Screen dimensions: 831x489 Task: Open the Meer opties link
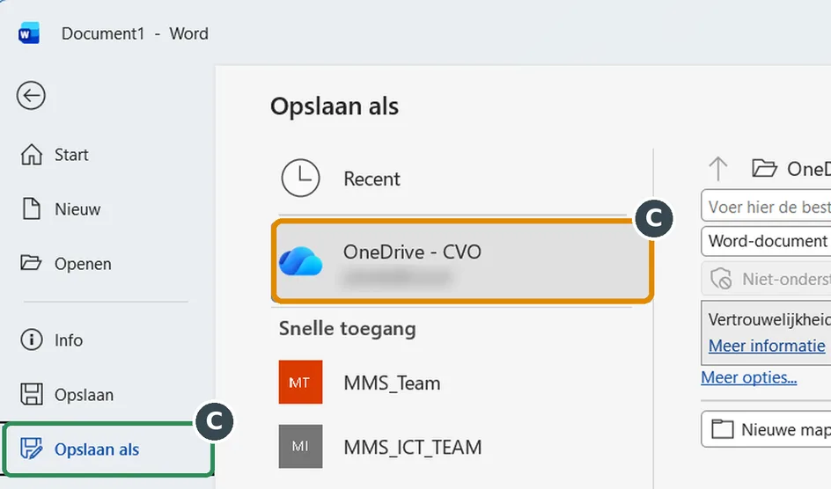pos(748,377)
